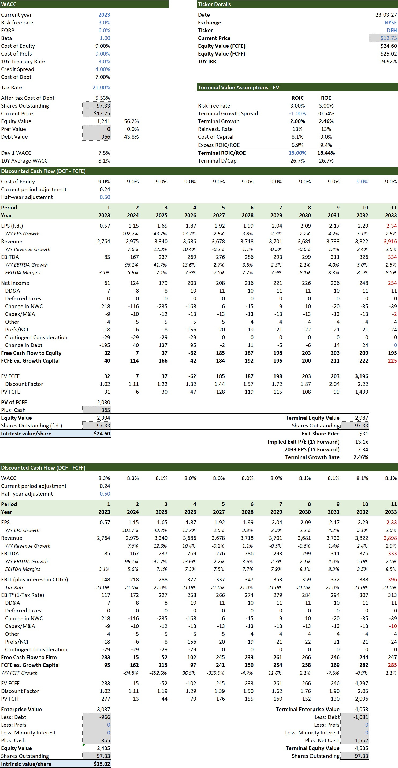Click the Equity Value (FCFE) $24.60 cell
The width and height of the screenshot is (398, 768).
388,46
